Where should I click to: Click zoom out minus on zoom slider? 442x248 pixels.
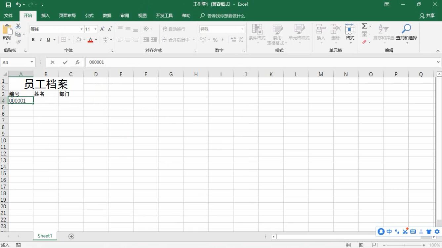pyautogui.click(x=384, y=245)
